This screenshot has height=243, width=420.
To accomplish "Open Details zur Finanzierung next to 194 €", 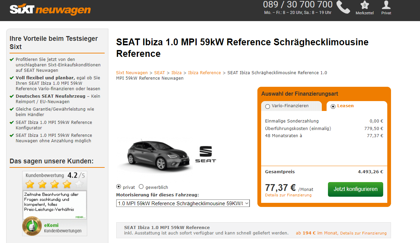I will tap(363, 233).
